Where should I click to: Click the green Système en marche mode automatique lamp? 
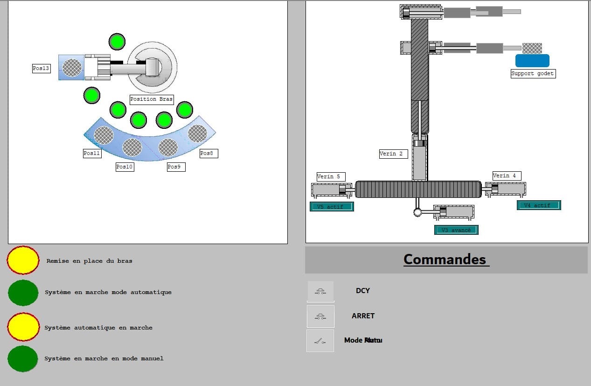point(23,293)
